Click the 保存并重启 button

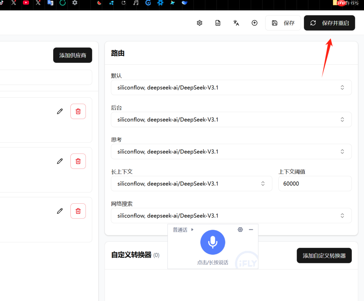pos(329,23)
